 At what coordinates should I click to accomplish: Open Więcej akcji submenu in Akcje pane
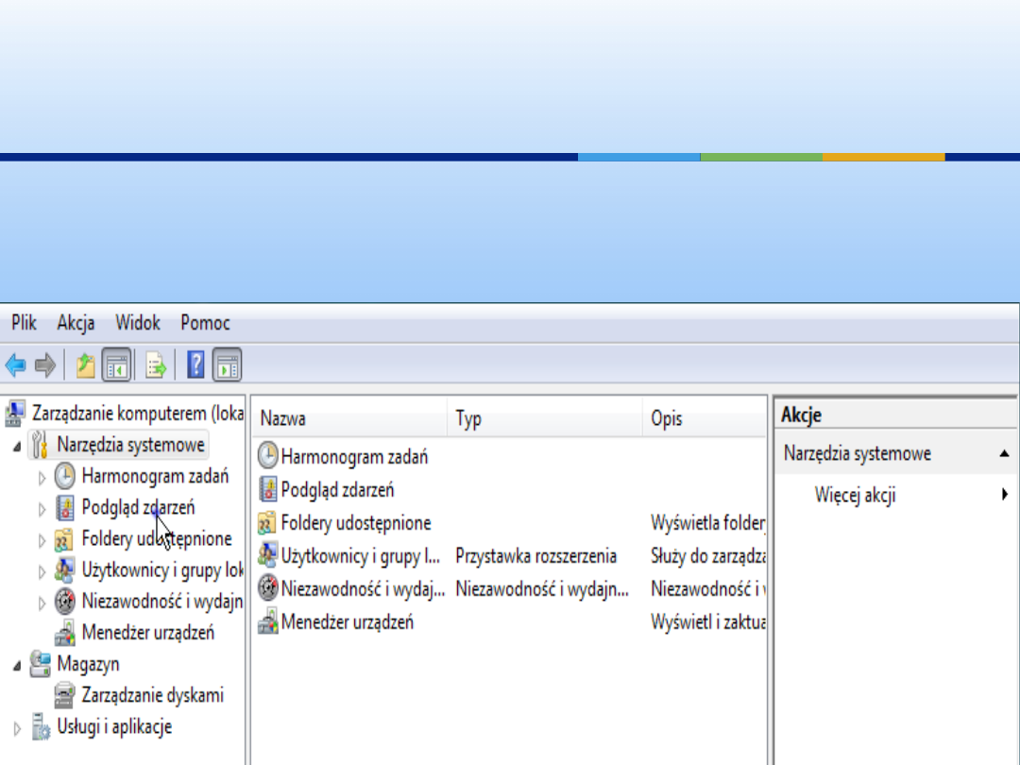point(855,495)
